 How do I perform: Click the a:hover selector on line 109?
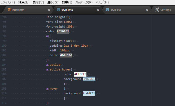[x=52, y=89]
